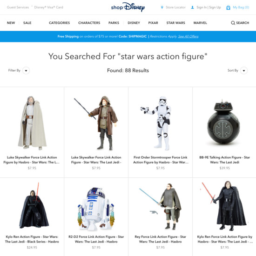Viewport: 256px width, 256px height.
Task: Select the First Order Stormtrooper figure image
Action: pos(157,123)
